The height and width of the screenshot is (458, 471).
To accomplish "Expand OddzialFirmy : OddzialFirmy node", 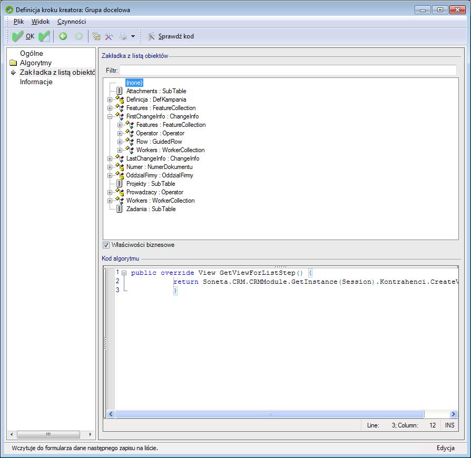I will click(x=110, y=175).
